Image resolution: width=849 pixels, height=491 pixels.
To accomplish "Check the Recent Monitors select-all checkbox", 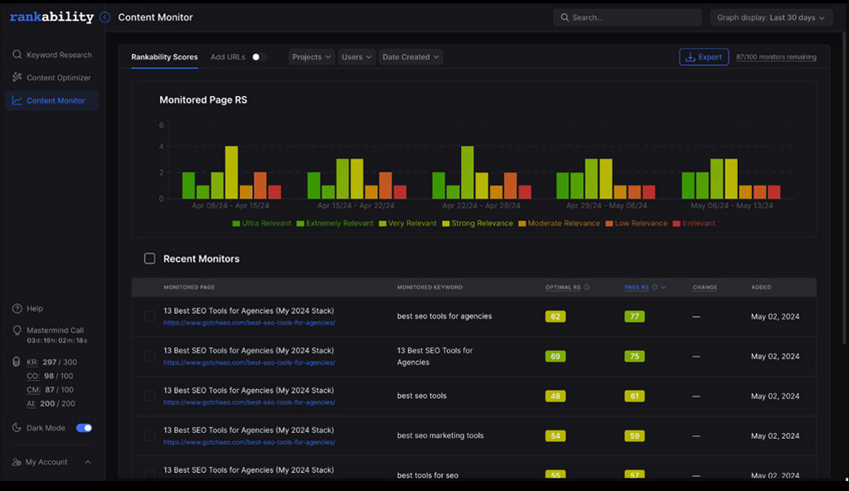I will coord(150,258).
